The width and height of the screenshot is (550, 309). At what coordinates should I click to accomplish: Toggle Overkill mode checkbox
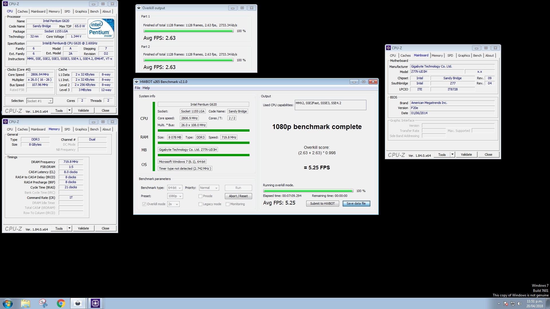coord(144,204)
